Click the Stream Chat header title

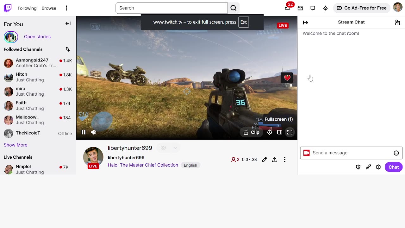(351, 22)
